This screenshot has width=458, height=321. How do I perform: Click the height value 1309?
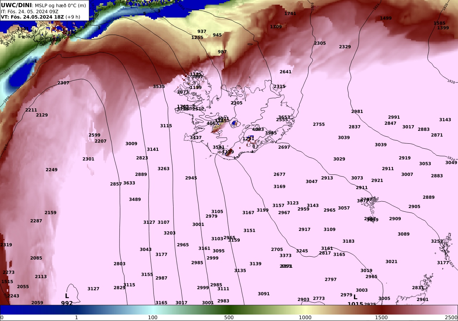pos(276,27)
